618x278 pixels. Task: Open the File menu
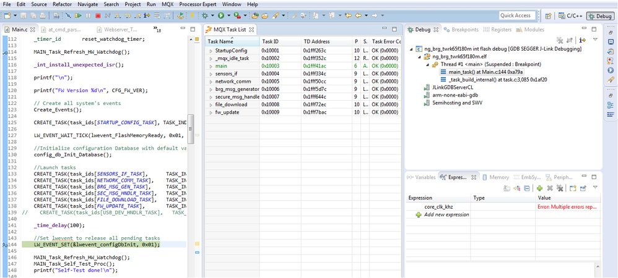click(7, 4)
